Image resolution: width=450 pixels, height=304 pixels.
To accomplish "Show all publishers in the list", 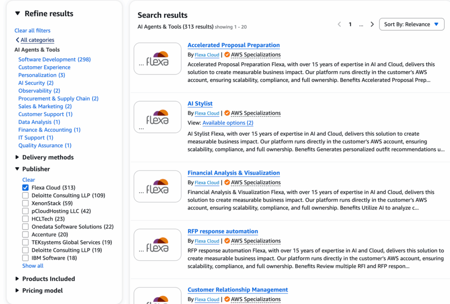I will [33, 266].
